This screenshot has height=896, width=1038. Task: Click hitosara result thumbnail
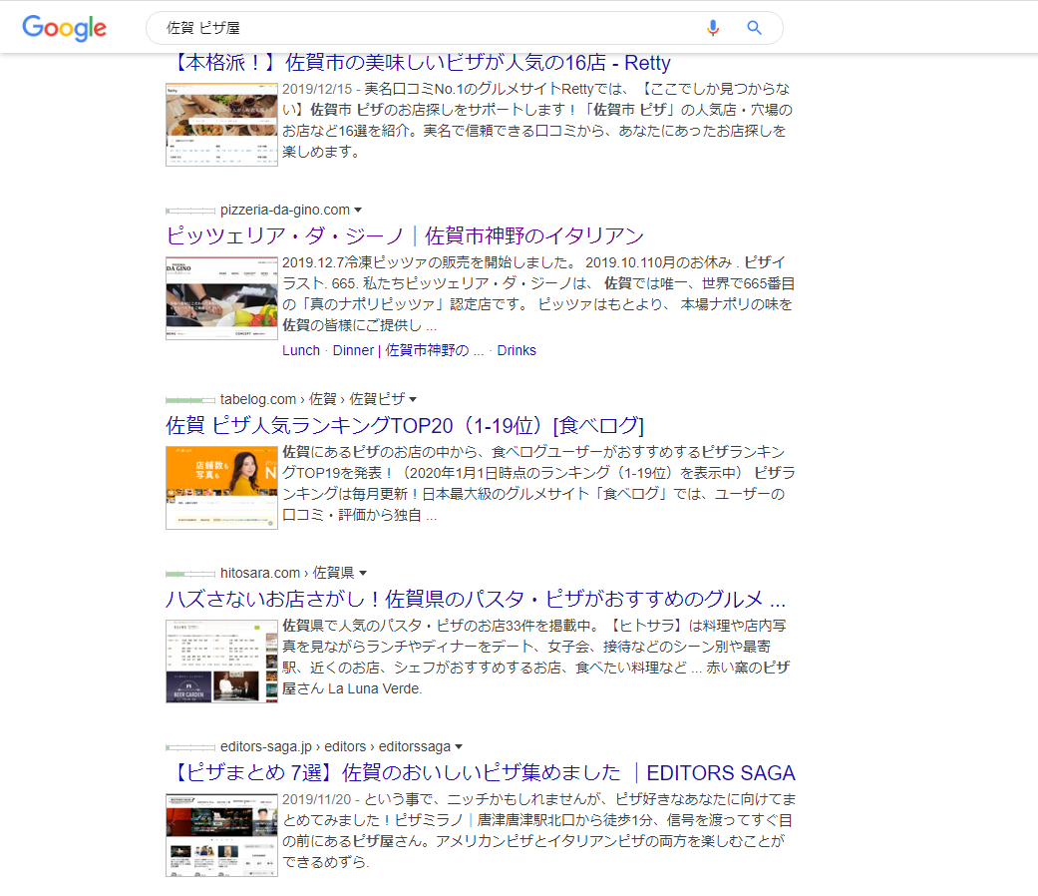point(221,661)
